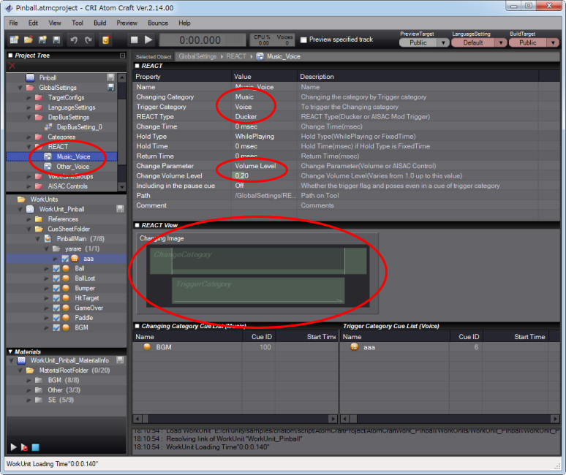Image resolution: width=566 pixels, height=475 pixels.
Task: Enable the Preview specified track checkbox
Action: click(303, 39)
